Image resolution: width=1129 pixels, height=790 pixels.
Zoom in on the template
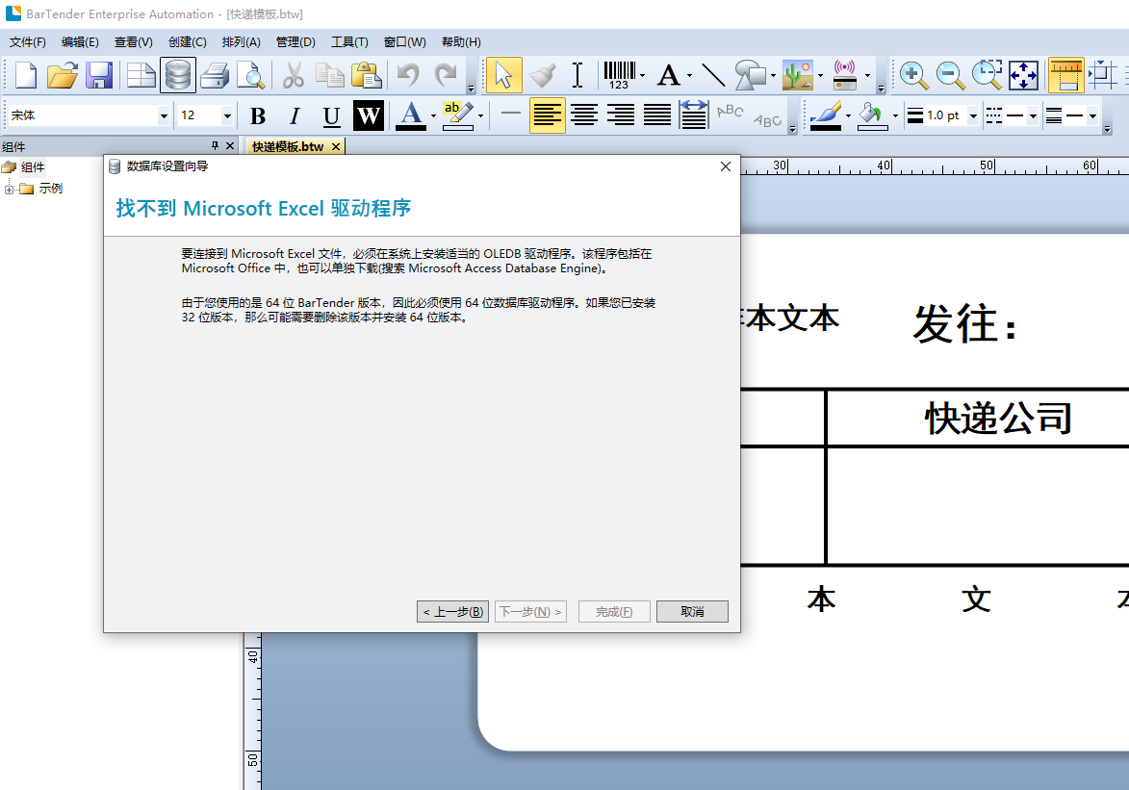(913, 75)
